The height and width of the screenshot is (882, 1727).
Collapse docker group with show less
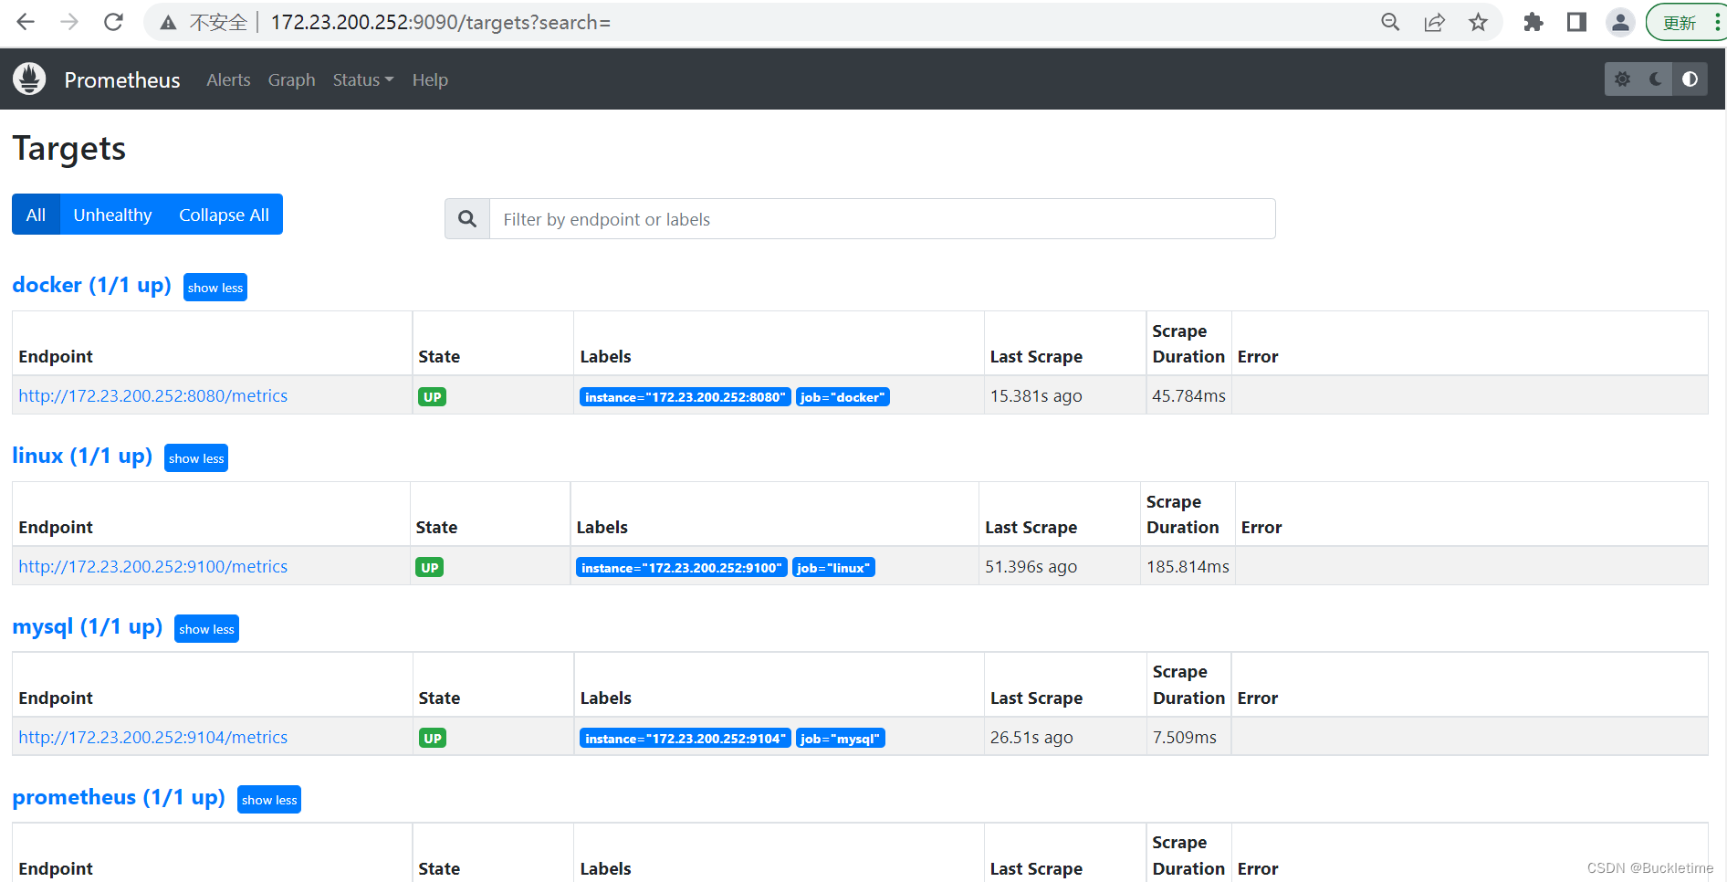click(x=215, y=288)
